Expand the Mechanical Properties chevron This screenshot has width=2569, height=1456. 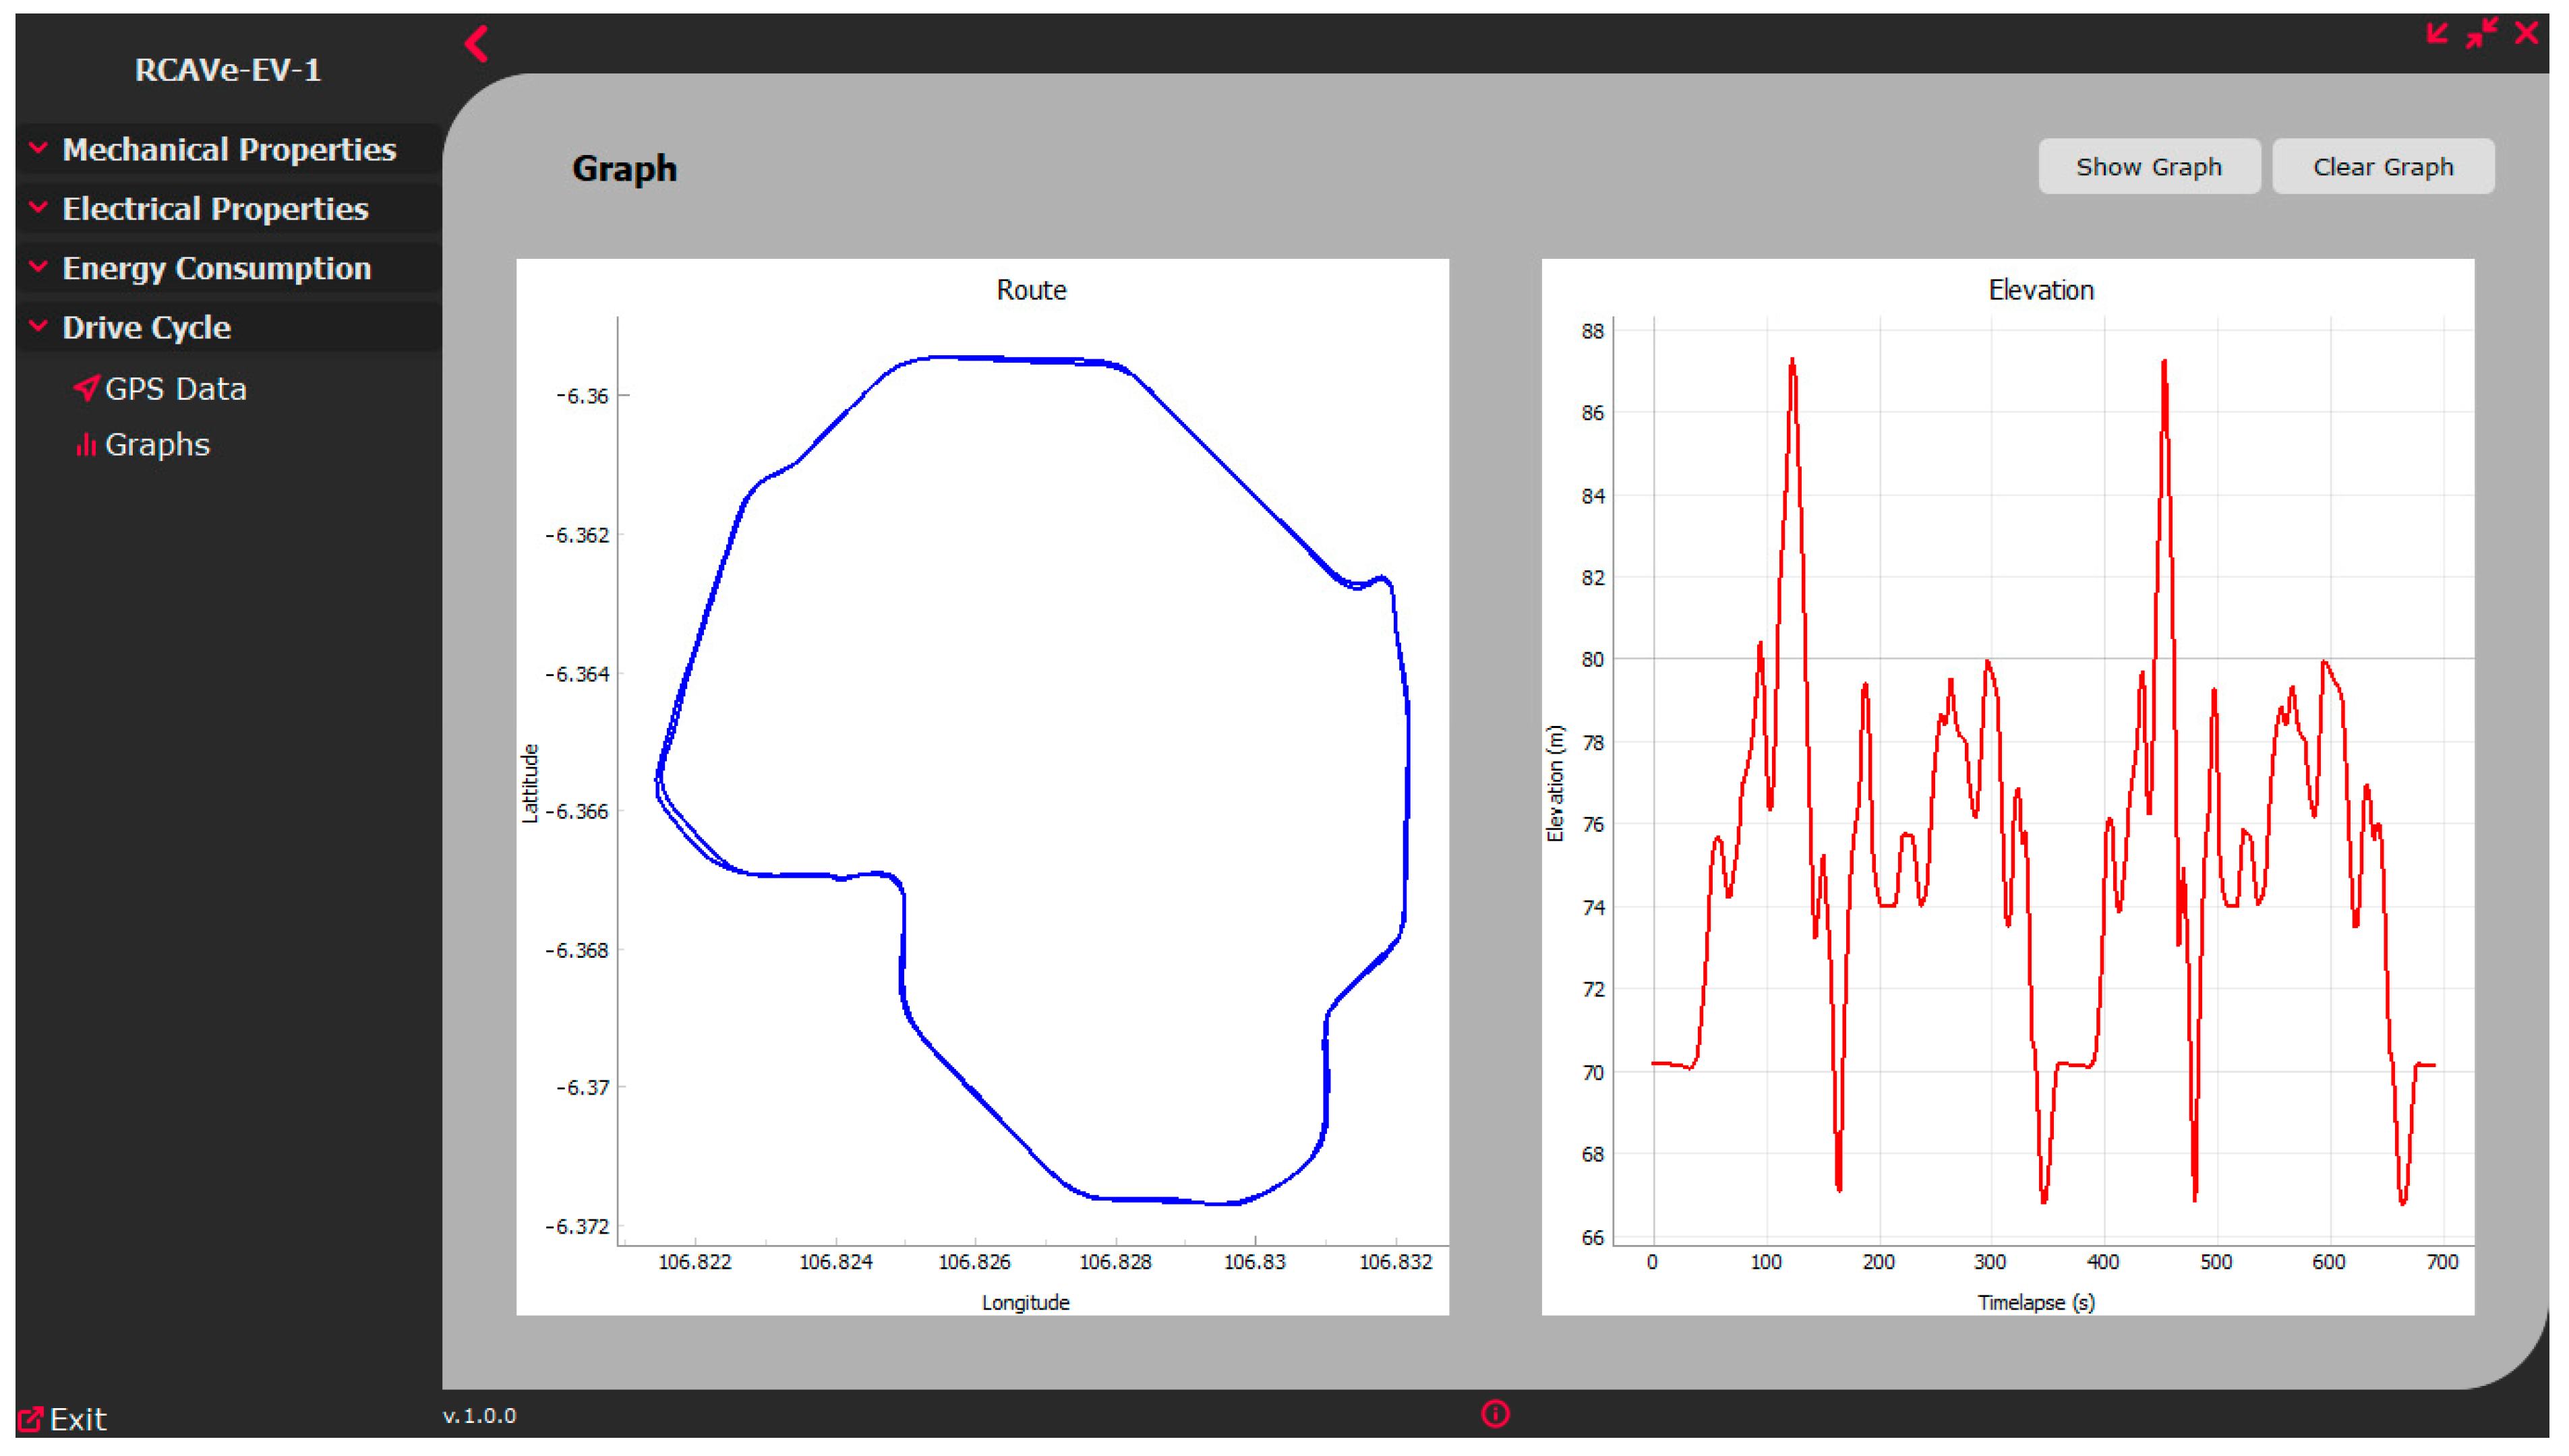pos(38,148)
